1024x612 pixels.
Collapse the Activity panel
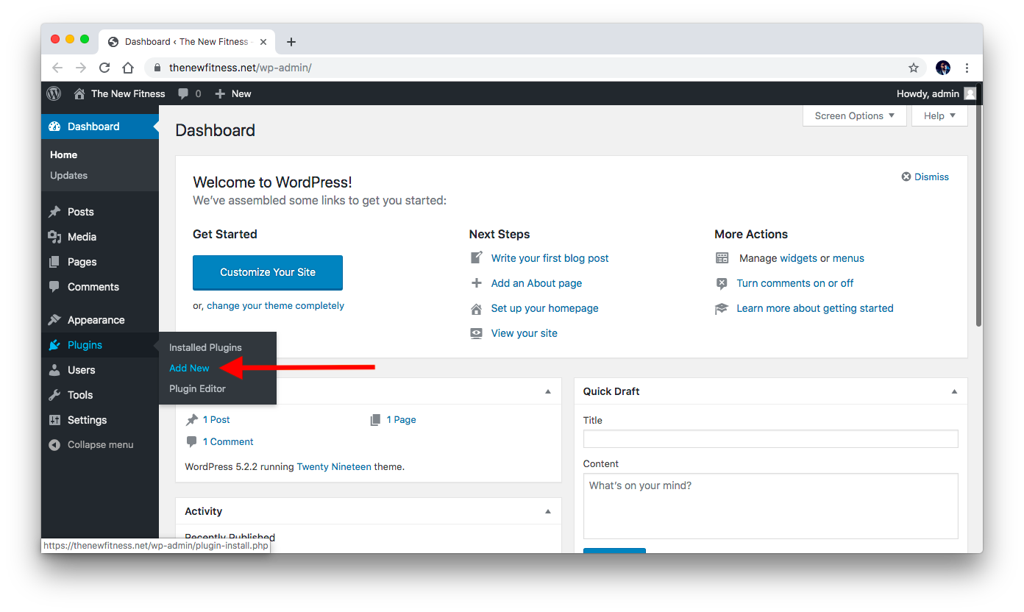tap(547, 511)
